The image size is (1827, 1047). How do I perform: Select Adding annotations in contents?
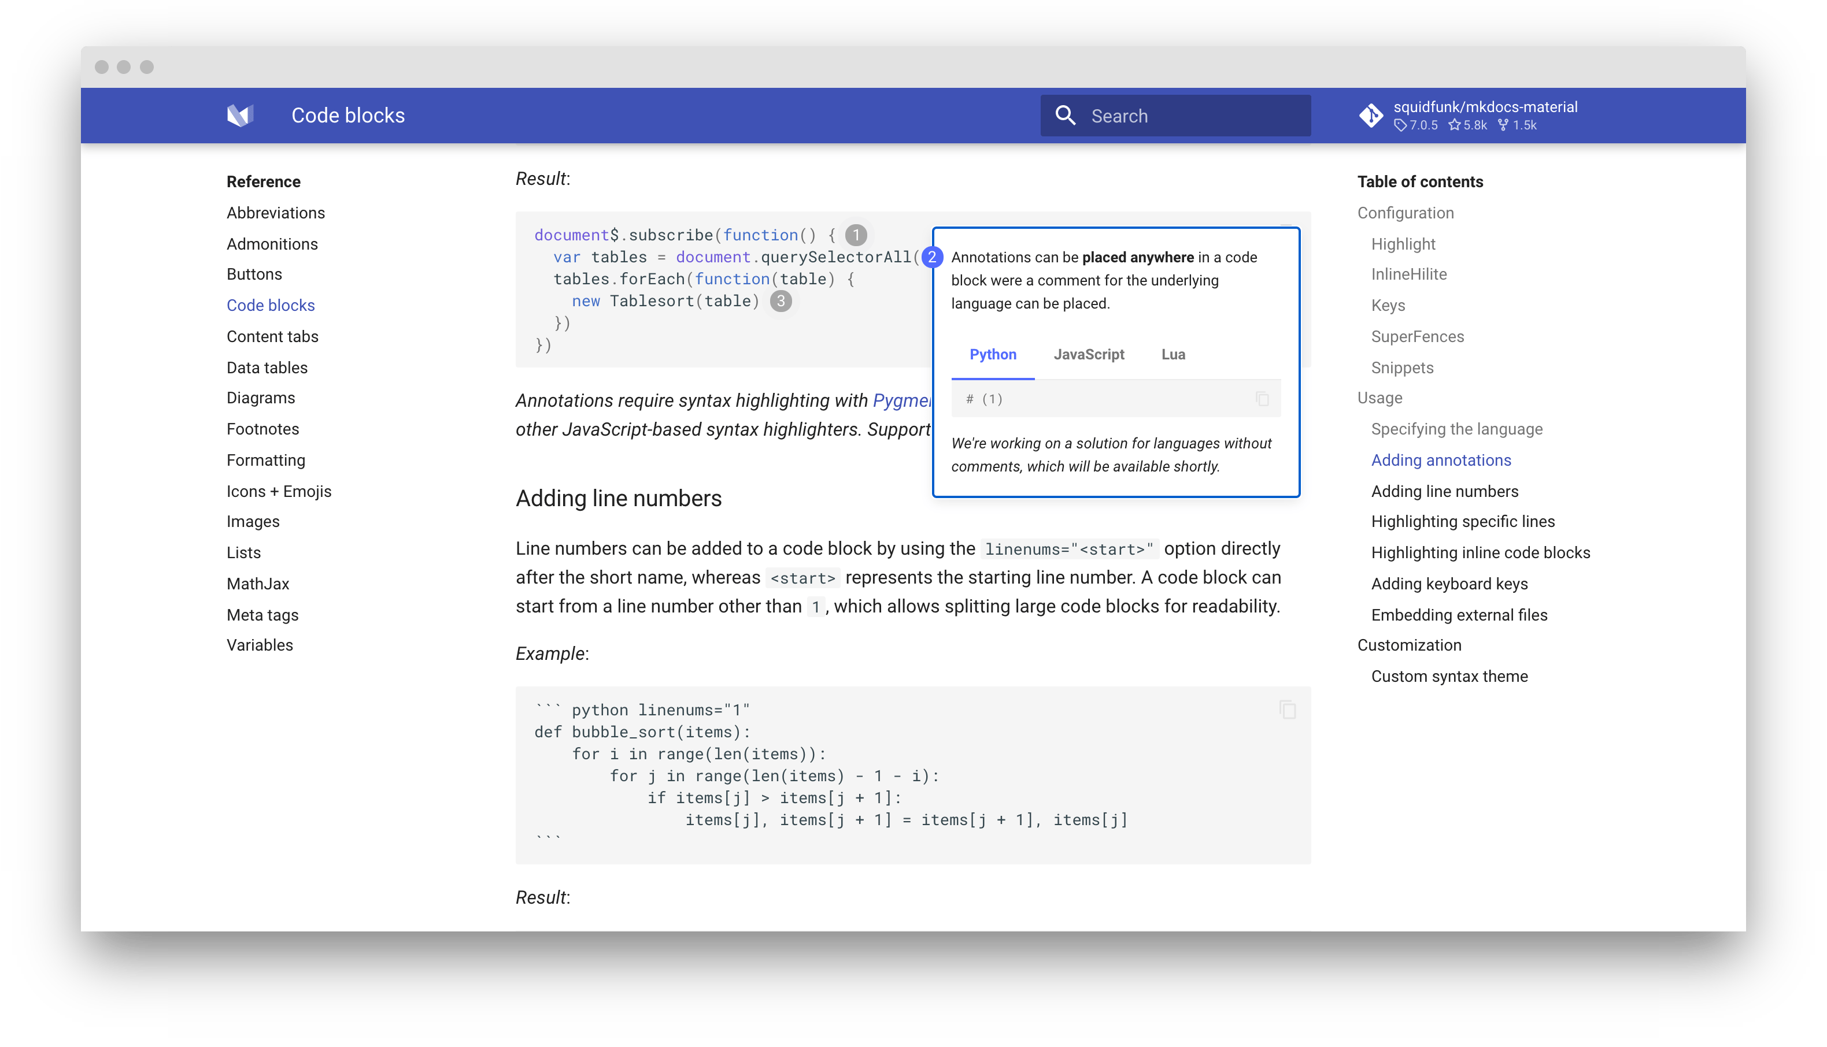pos(1441,460)
